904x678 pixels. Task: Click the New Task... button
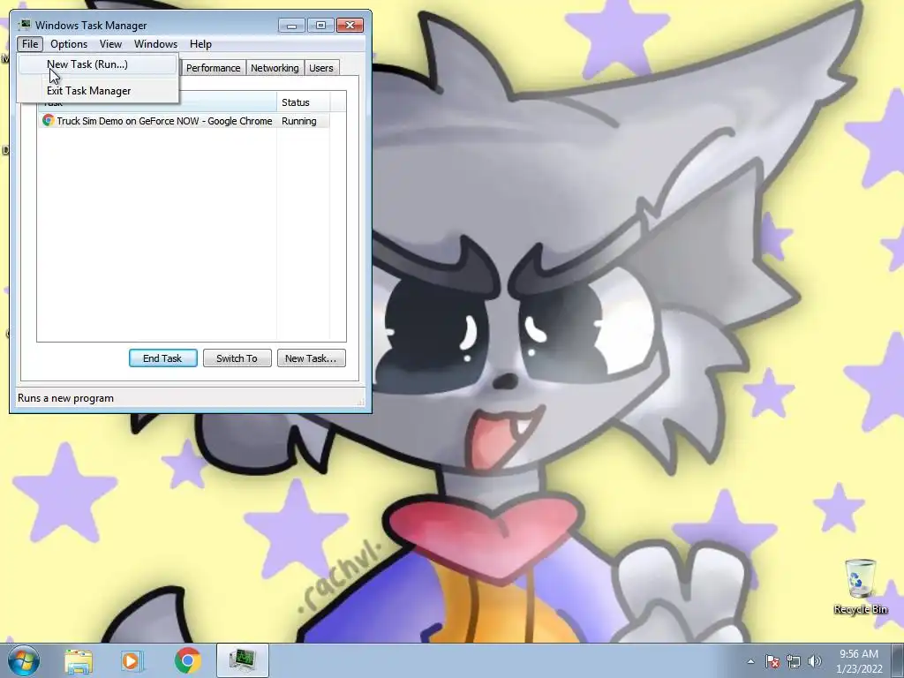pos(311,358)
